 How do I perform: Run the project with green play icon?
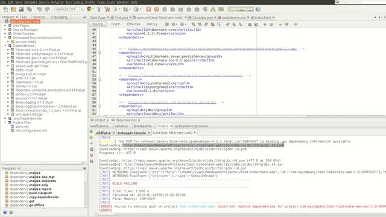(x=115, y=10)
